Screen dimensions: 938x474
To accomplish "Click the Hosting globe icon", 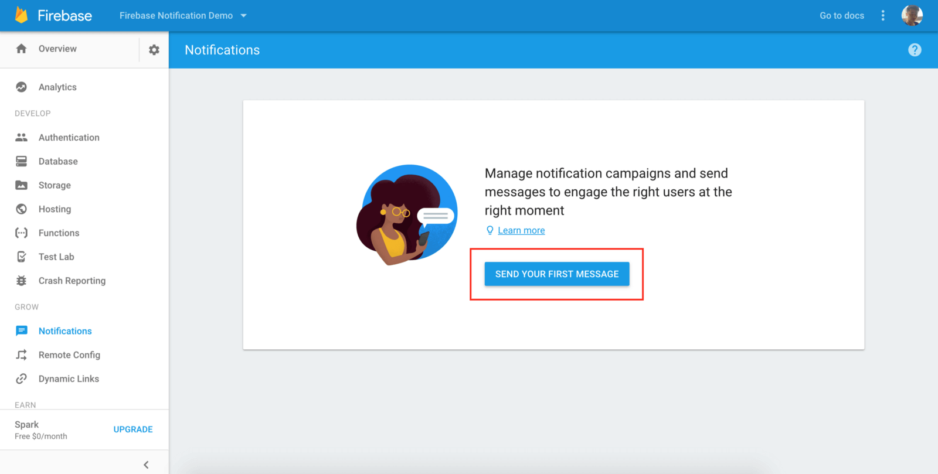I will 22,209.
